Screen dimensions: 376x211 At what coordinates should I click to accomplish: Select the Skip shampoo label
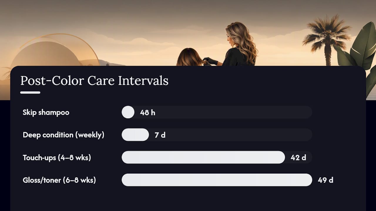(46, 113)
